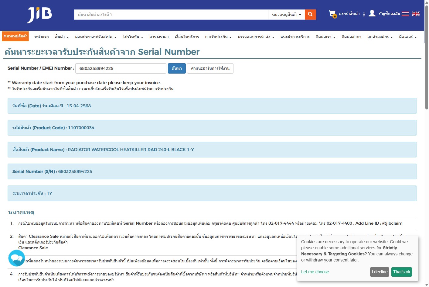Click the Serial Number page heading
Screen dimensions: 429x287
[102, 52]
